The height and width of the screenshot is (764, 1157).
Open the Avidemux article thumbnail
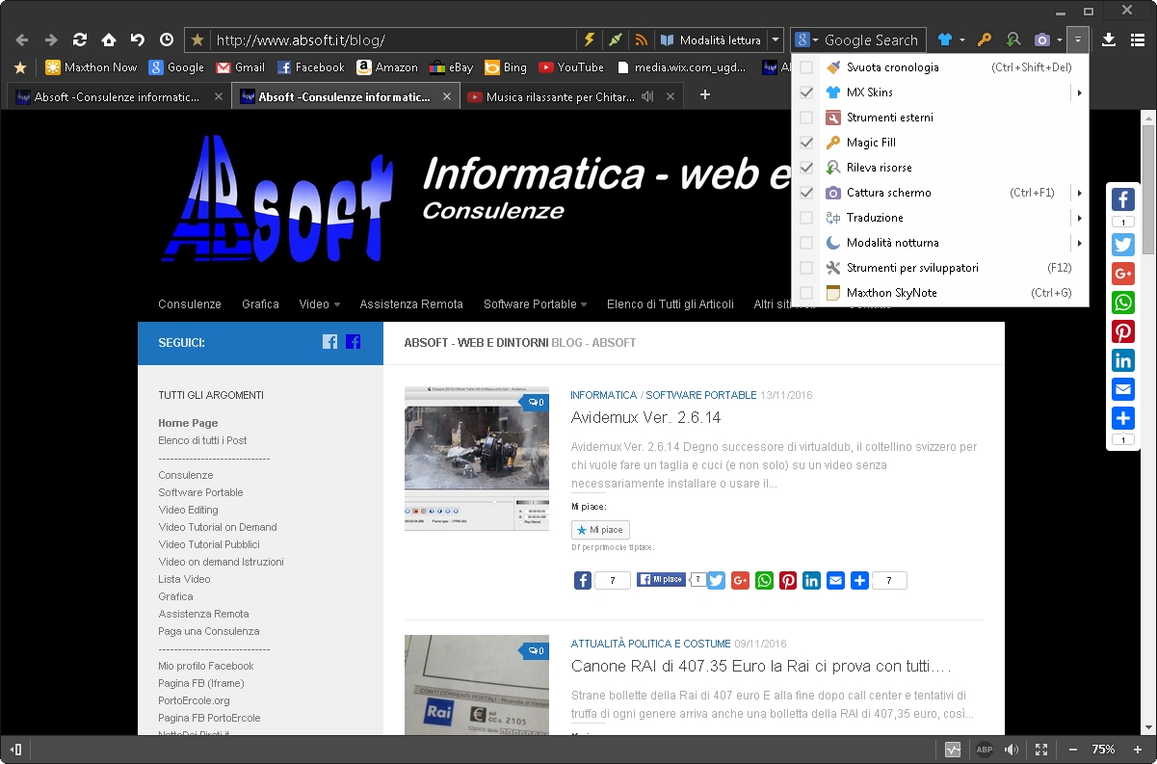tap(477, 459)
